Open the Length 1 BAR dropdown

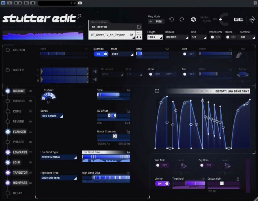pyautogui.click(x=155, y=37)
